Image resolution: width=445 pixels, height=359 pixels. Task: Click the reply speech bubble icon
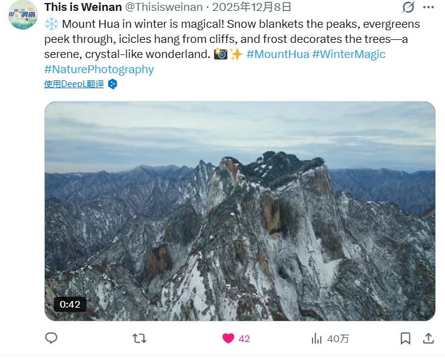click(x=51, y=338)
